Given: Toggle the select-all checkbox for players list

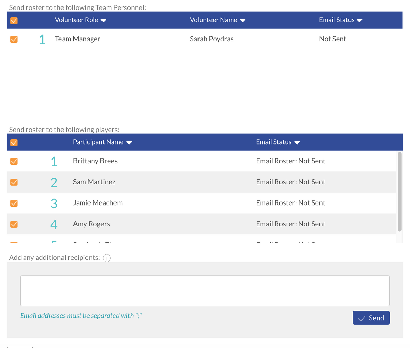Looking at the screenshot, I should (14, 142).
